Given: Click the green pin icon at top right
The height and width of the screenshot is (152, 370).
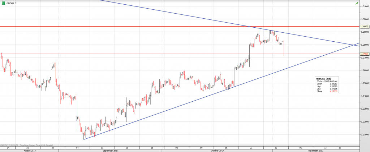Looking at the screenshot, I should (x=357, y=3).
